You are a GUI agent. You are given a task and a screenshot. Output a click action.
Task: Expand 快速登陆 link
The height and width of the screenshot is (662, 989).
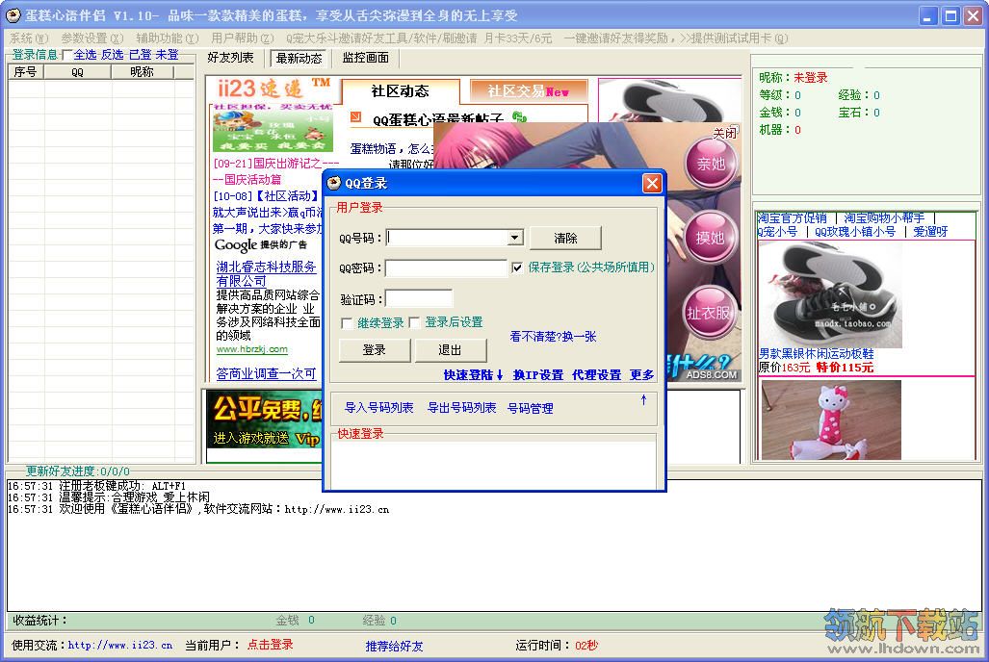click(473, 374)
